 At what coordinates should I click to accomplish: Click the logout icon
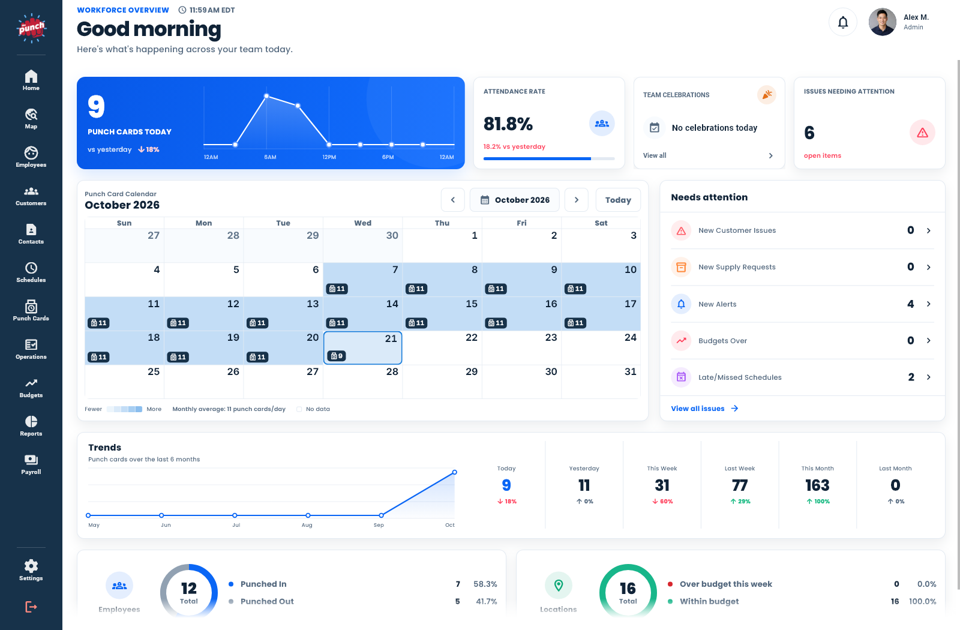coord(31,607)
